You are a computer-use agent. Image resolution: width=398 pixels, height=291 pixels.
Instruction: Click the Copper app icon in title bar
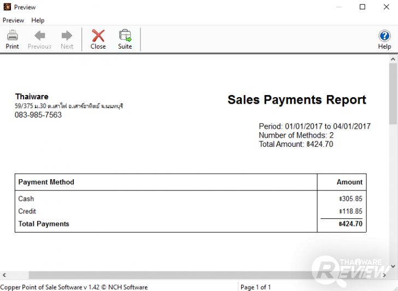(x=7, y=7)
